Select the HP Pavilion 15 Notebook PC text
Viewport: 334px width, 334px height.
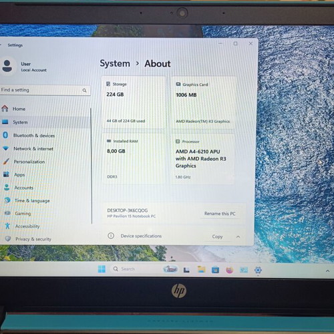(x=132, y=216)
